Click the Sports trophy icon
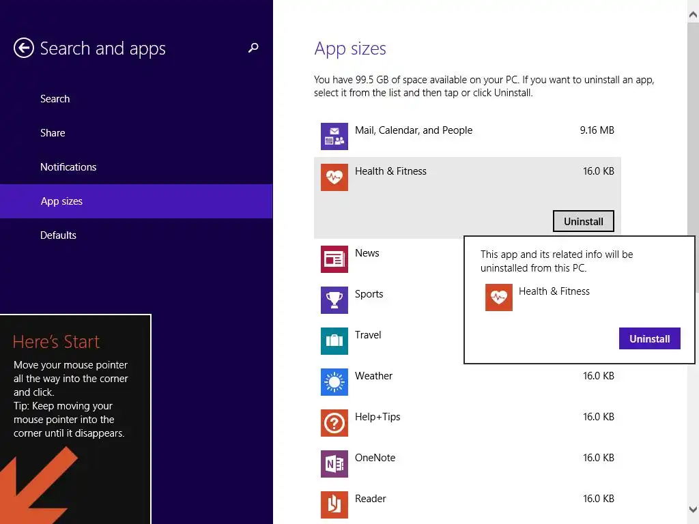 coord(334,300)
